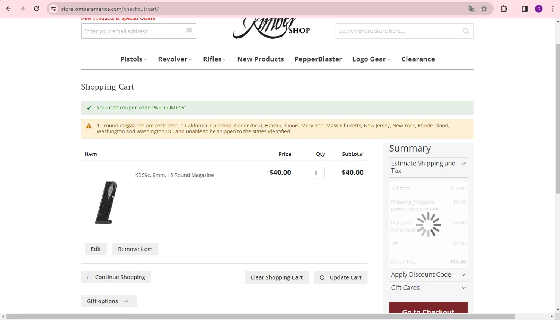Open KDS9c 15 Round Magazine product link
560x320 pixels.
pyautogui.click(x=174, y=175)
